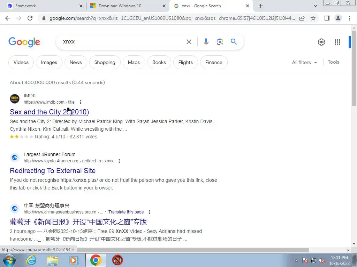Click Chrome icon in taskbar
The image size is (357, 267).
pyautogui.click(x=96, y=260)
